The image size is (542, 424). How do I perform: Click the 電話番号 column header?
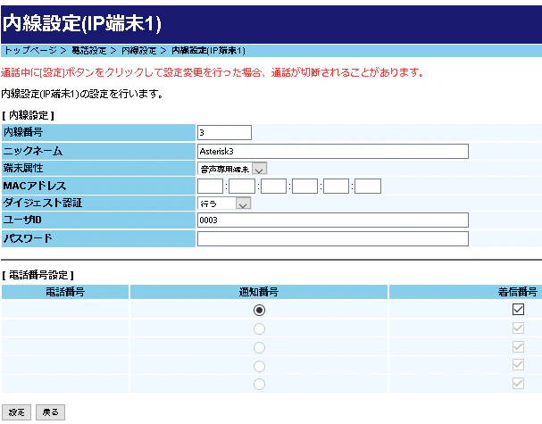tap(65, 292)
